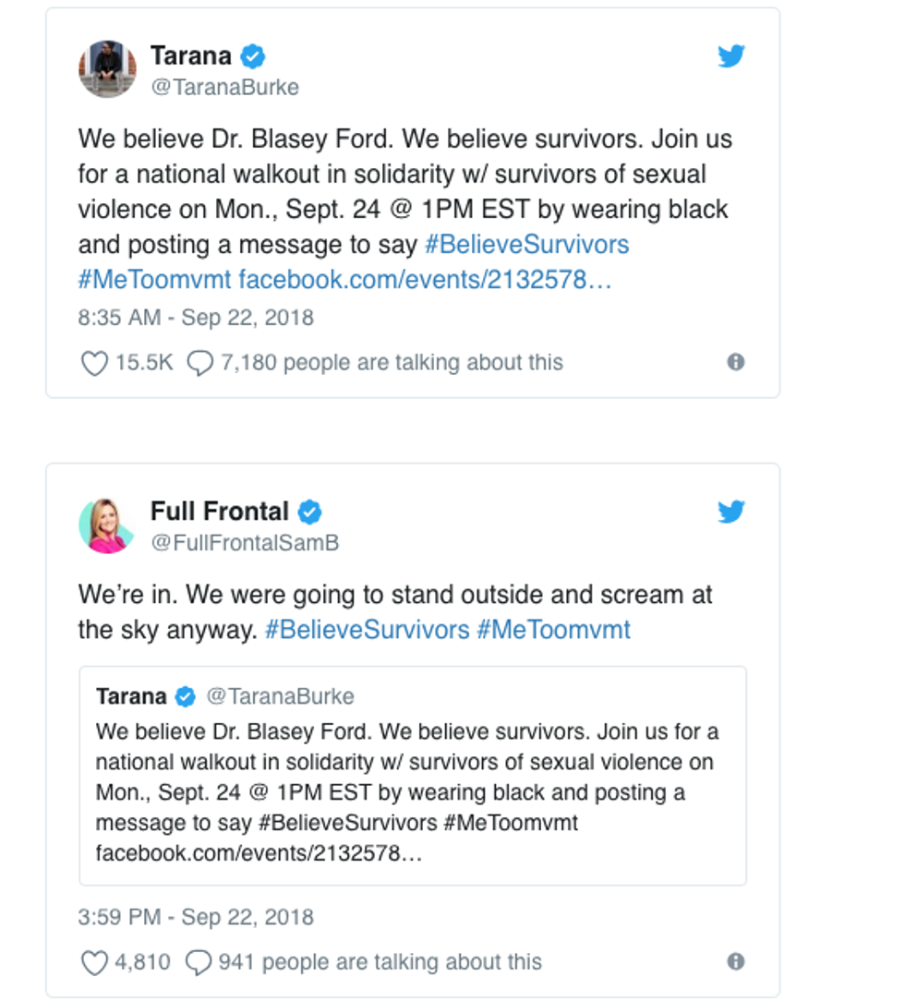Image resolution: width=905 pixels, height=1001 pixels.
Task: Click the Twitter bird icon on Tarana's tweet
Action: 730,57
